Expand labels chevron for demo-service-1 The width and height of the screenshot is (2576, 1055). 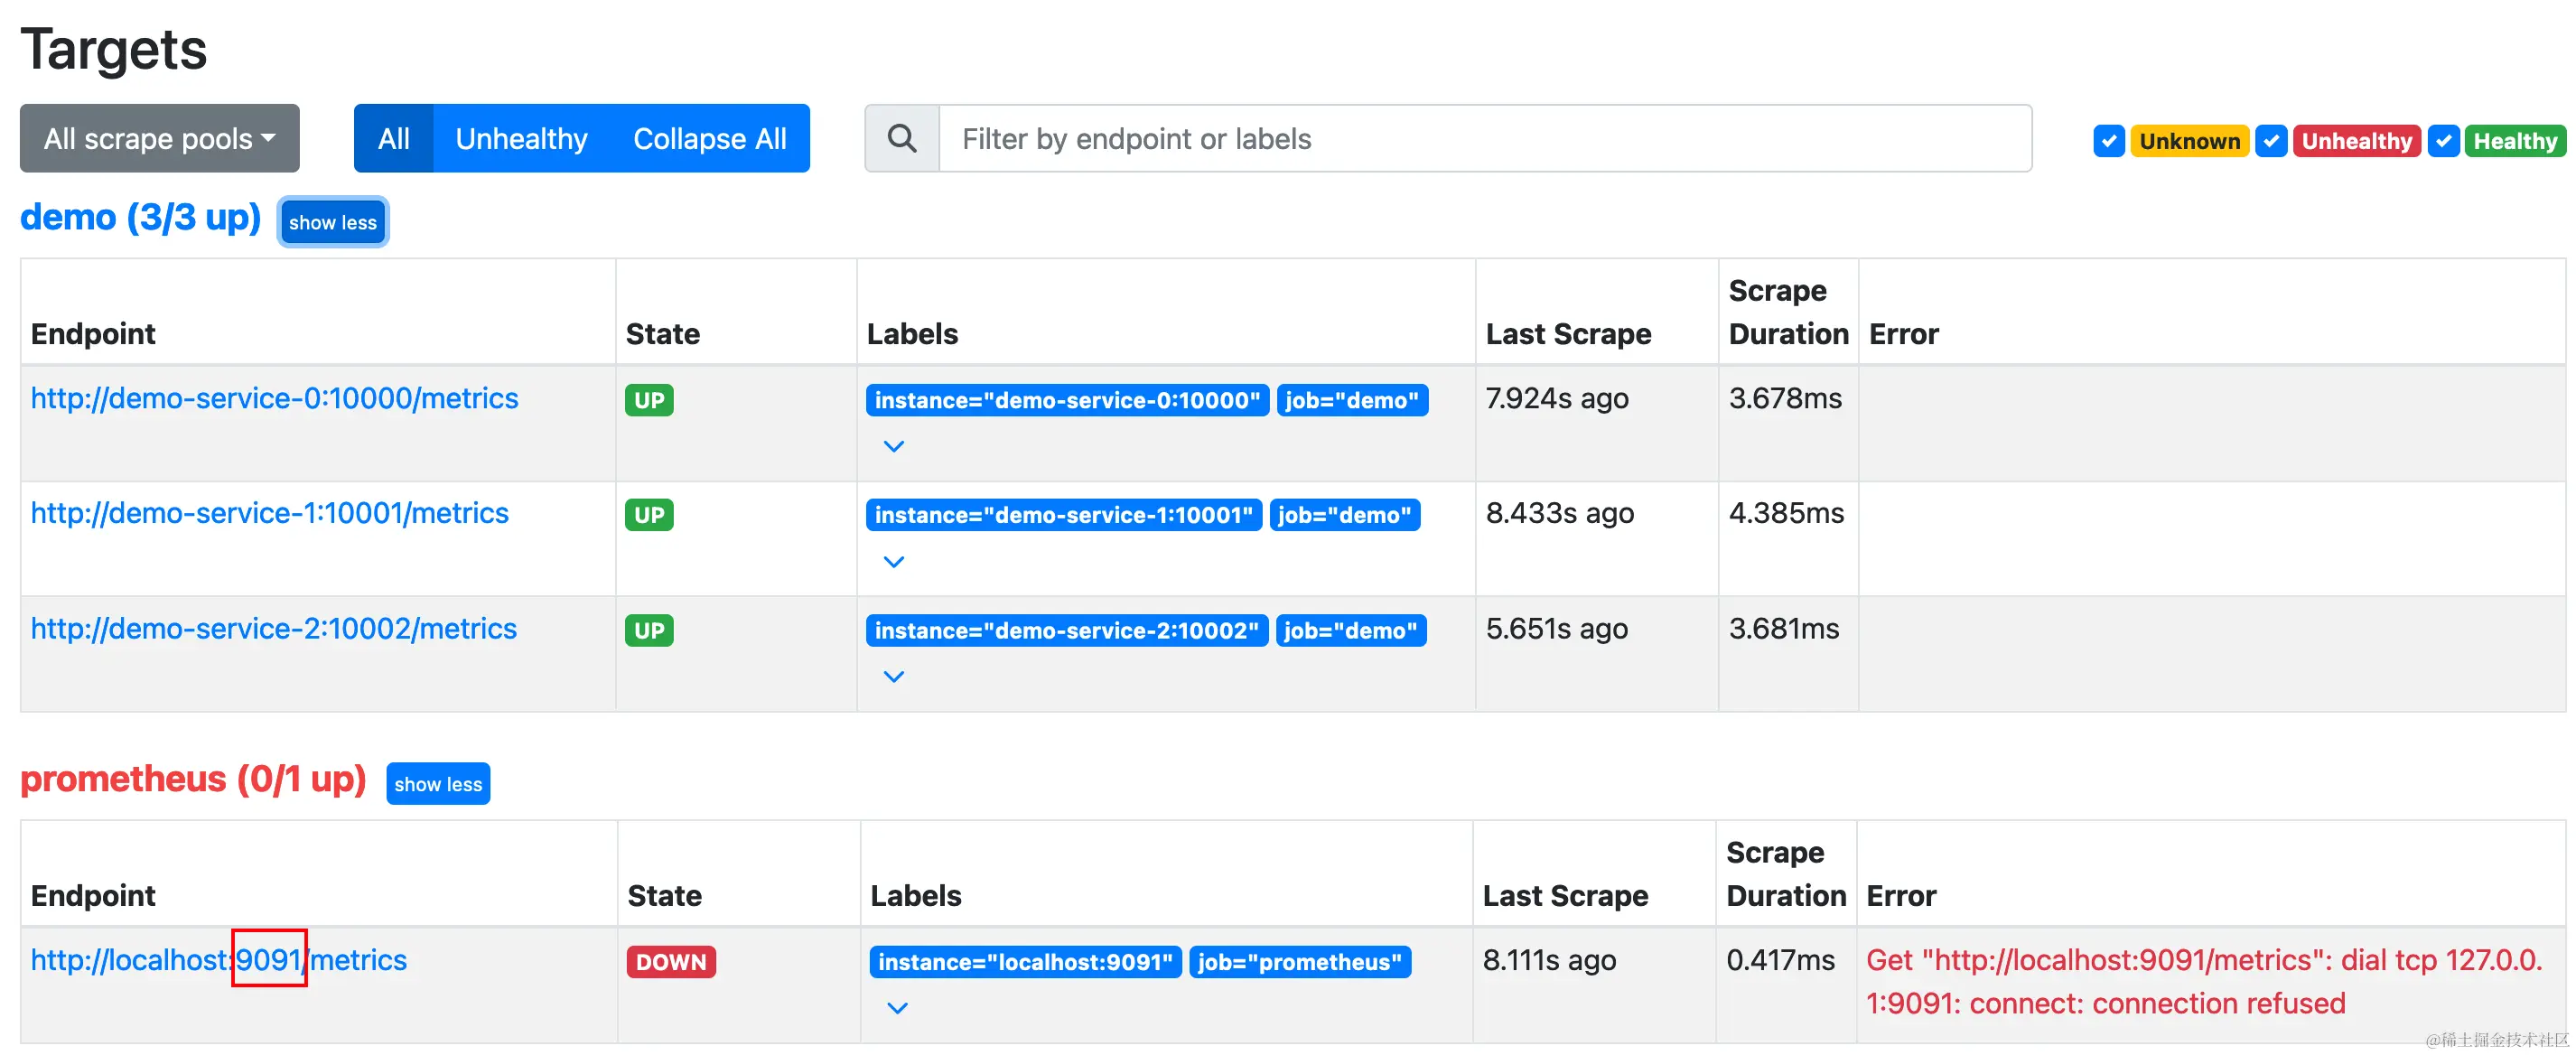pos(893,561)
